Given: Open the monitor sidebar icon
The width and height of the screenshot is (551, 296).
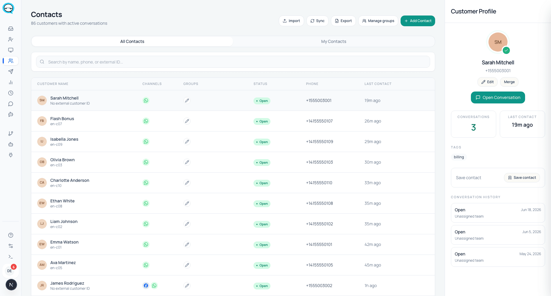Looking at the screenshot, I should 11,50.
